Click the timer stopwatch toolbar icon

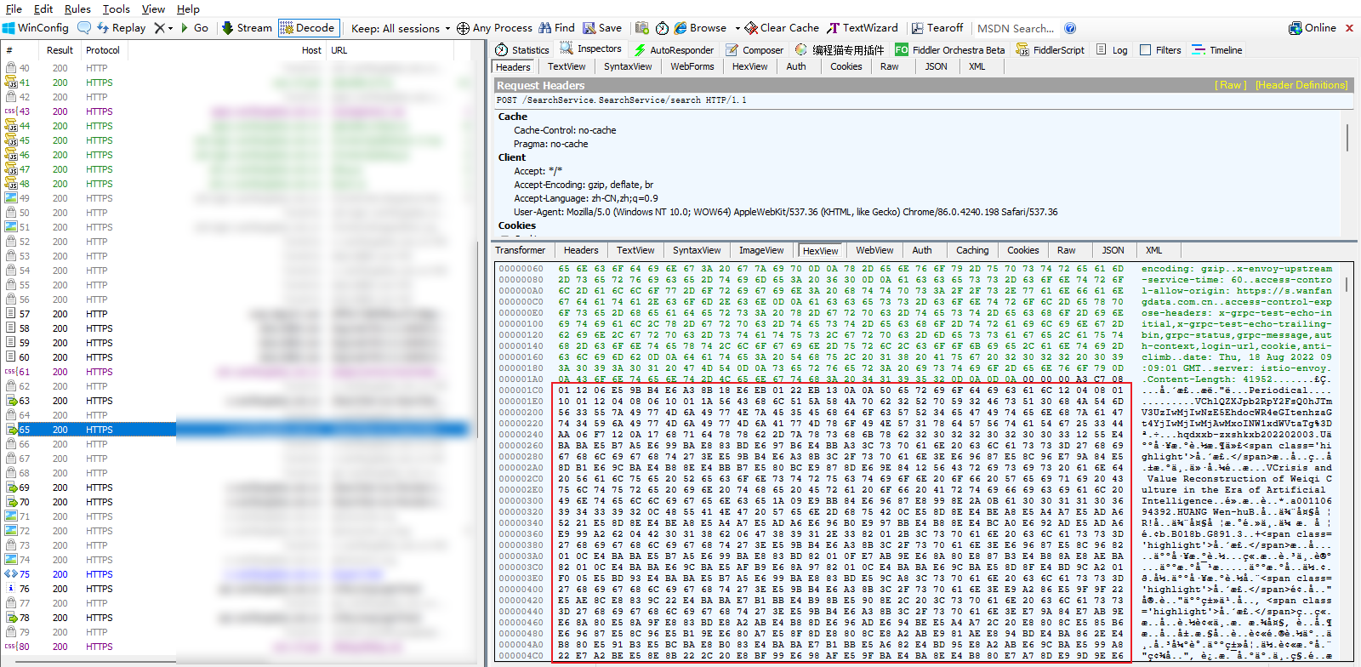[x=663, y=28]
